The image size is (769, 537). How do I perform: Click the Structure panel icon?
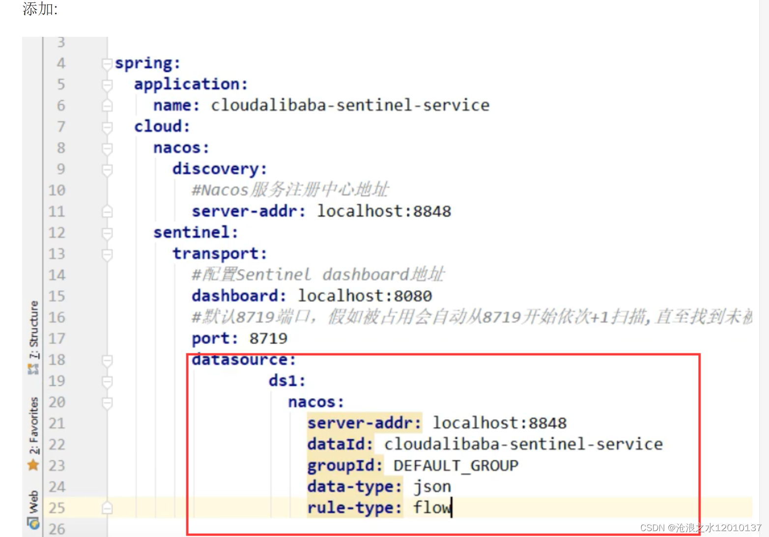(33, 369)
